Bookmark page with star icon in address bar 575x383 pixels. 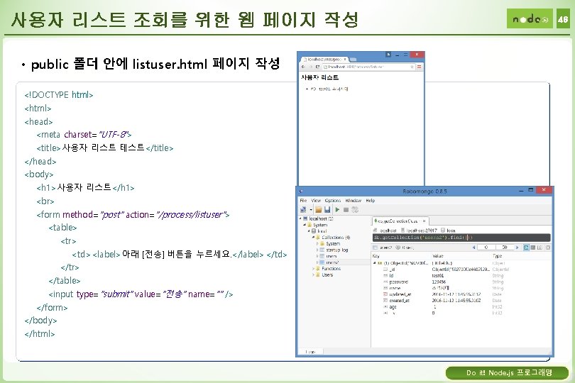(412, 67)
